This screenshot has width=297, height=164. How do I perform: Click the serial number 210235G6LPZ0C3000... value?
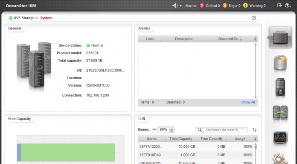point(105,70)
